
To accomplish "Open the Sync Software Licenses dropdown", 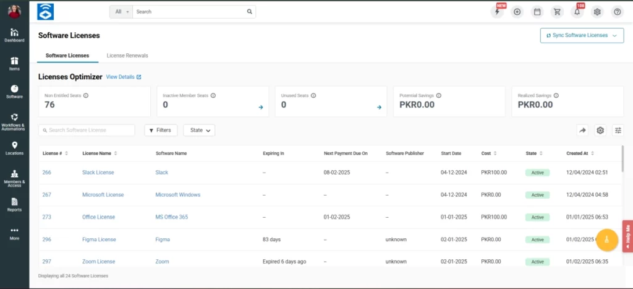I will (x=581, y=35).
